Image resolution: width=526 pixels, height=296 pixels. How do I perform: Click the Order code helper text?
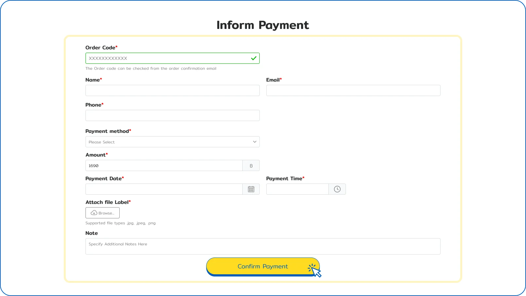click(x=151, y=68)
